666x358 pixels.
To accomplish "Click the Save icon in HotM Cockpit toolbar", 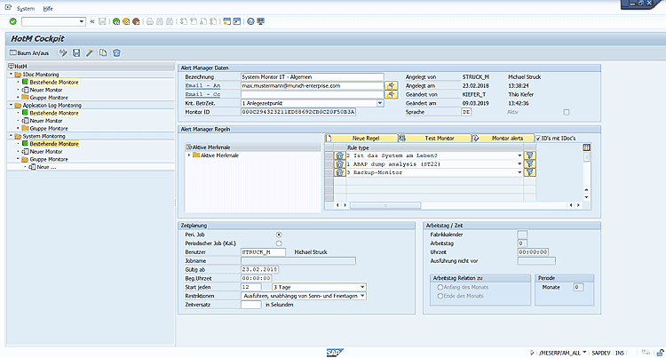I will (x=76, y=52).
